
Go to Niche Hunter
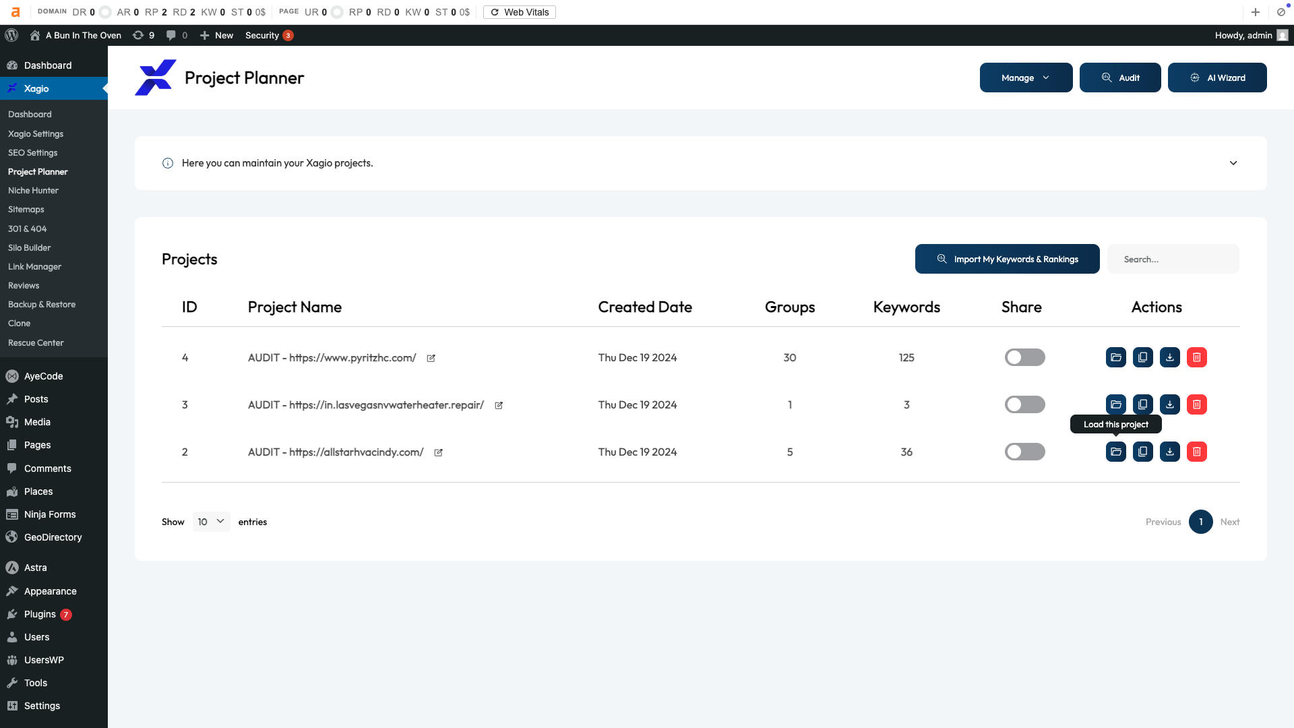coord(33,191)
